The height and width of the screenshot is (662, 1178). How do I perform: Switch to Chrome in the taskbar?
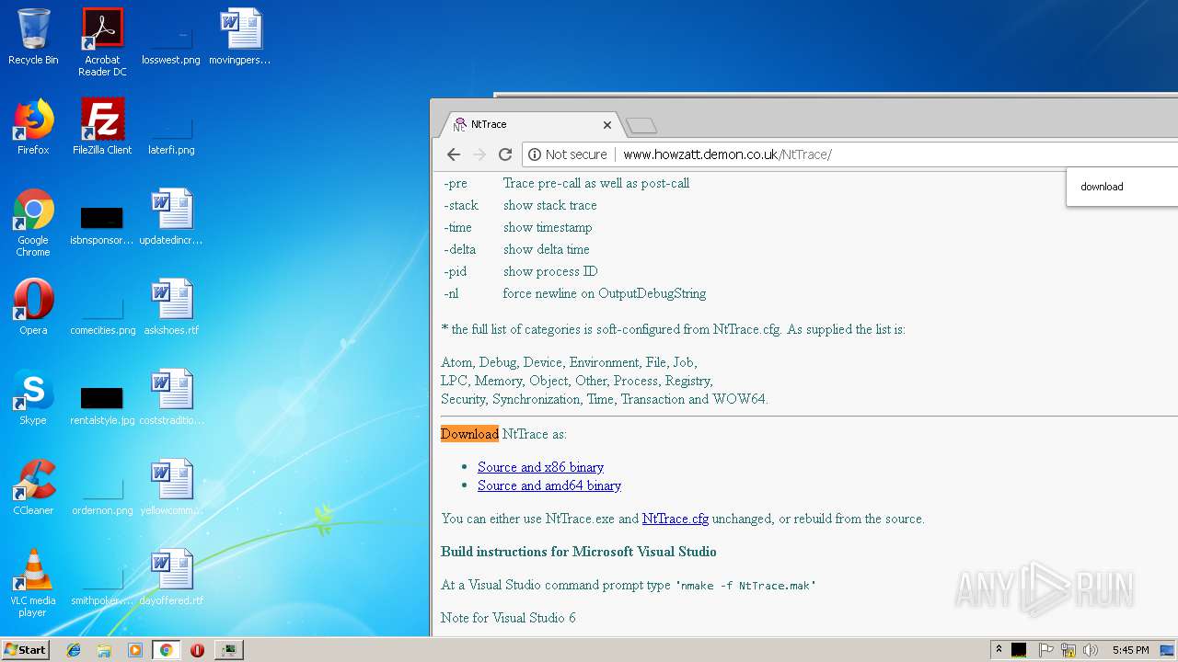[167, 650]
